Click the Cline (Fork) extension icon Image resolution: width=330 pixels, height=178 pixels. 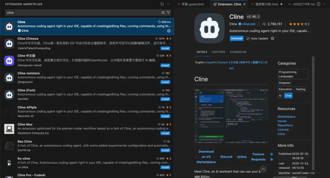point(9,95)
